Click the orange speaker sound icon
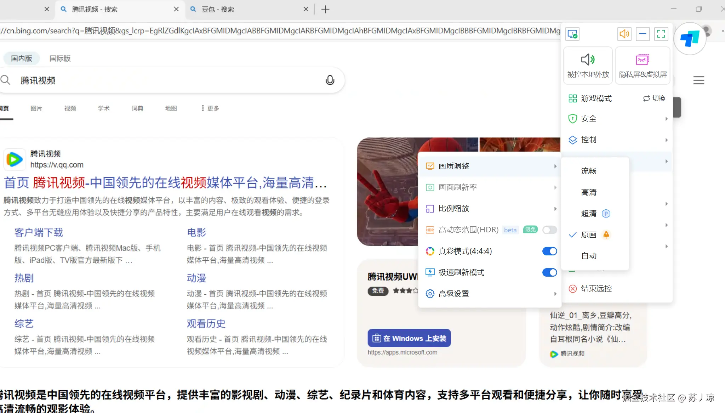Screen dimensions: 725x413 coord(624,34)
